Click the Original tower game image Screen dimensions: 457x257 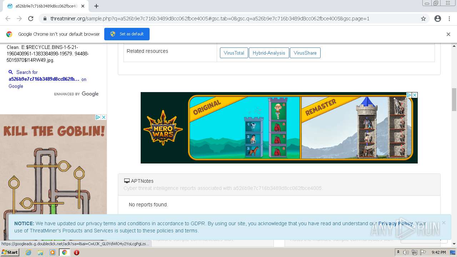point(245,127)
